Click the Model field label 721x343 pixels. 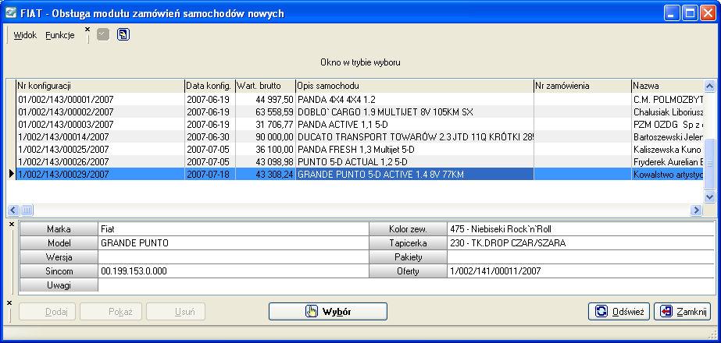59,243
